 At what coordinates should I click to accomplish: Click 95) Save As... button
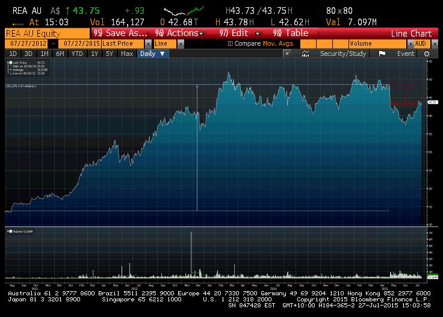pos(120,33)
